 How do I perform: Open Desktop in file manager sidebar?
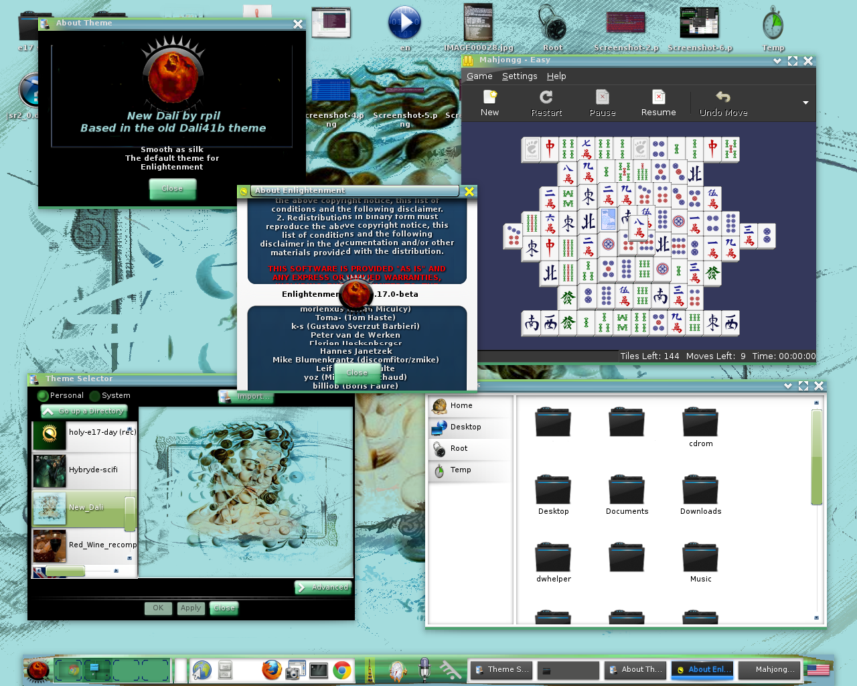(x=470, y=427)
